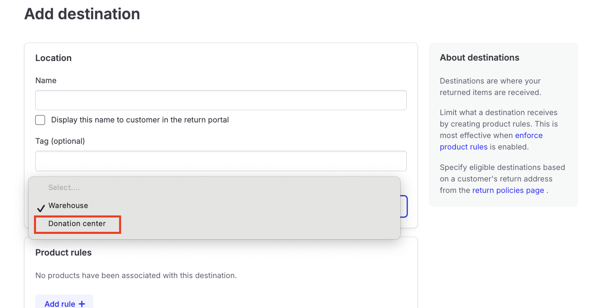This screenshot has height=308, width=604.
Task: Tick the display name to customer checkbox
Action: [x=40, y=120]
